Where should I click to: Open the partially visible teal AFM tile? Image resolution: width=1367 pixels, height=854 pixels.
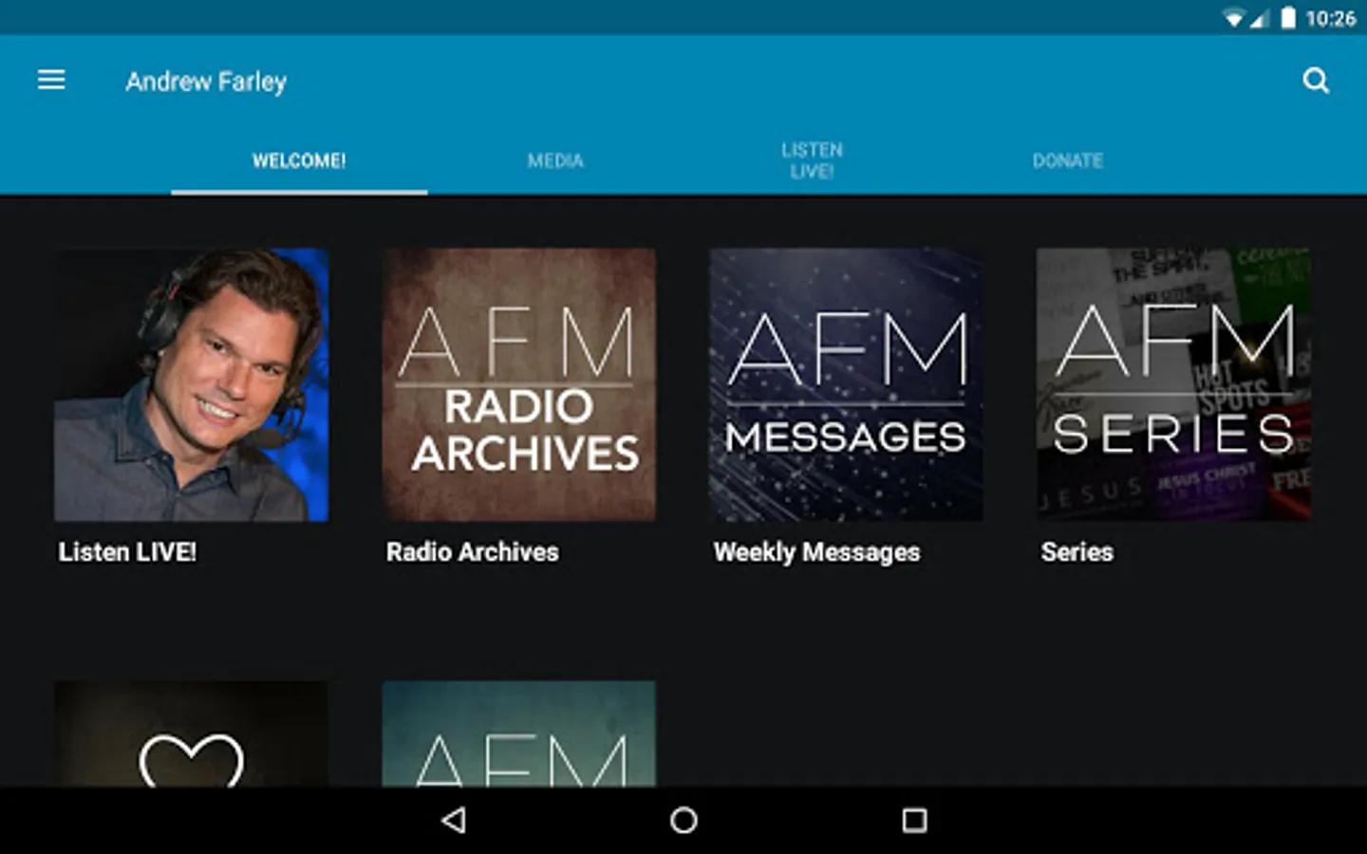[x=519, y=733]
